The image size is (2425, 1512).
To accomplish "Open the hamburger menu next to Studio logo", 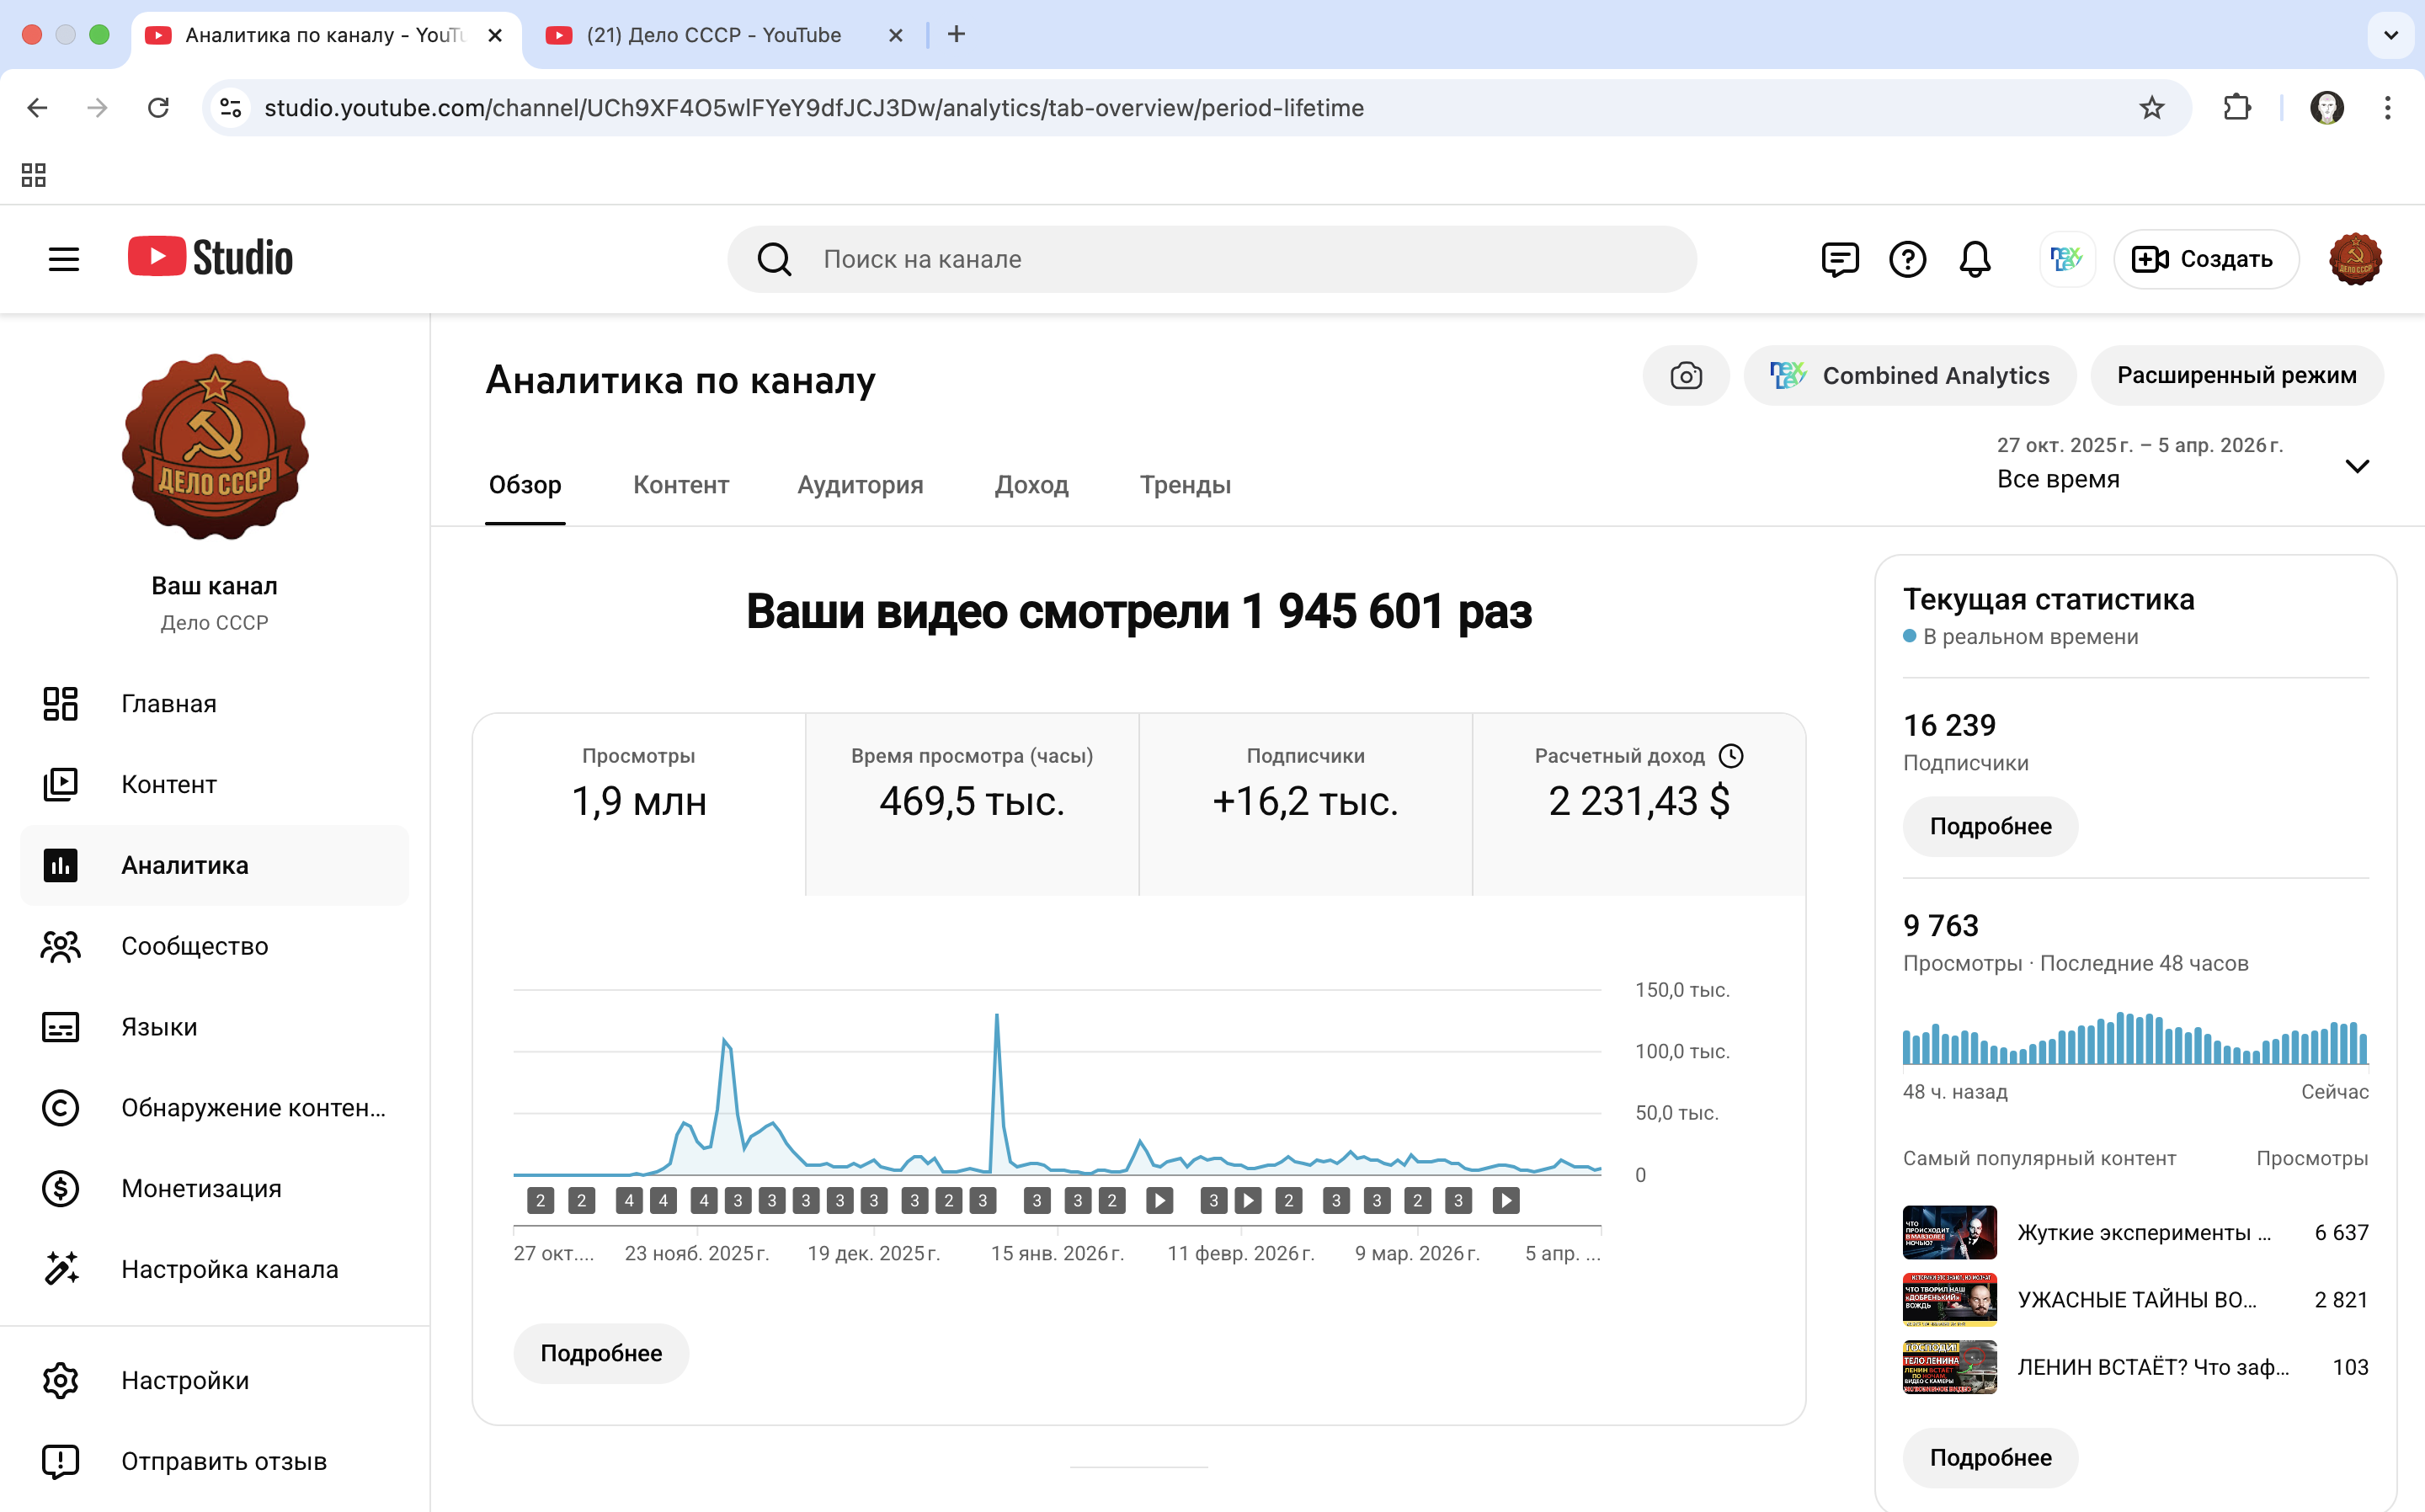I will tap(64, 259).
